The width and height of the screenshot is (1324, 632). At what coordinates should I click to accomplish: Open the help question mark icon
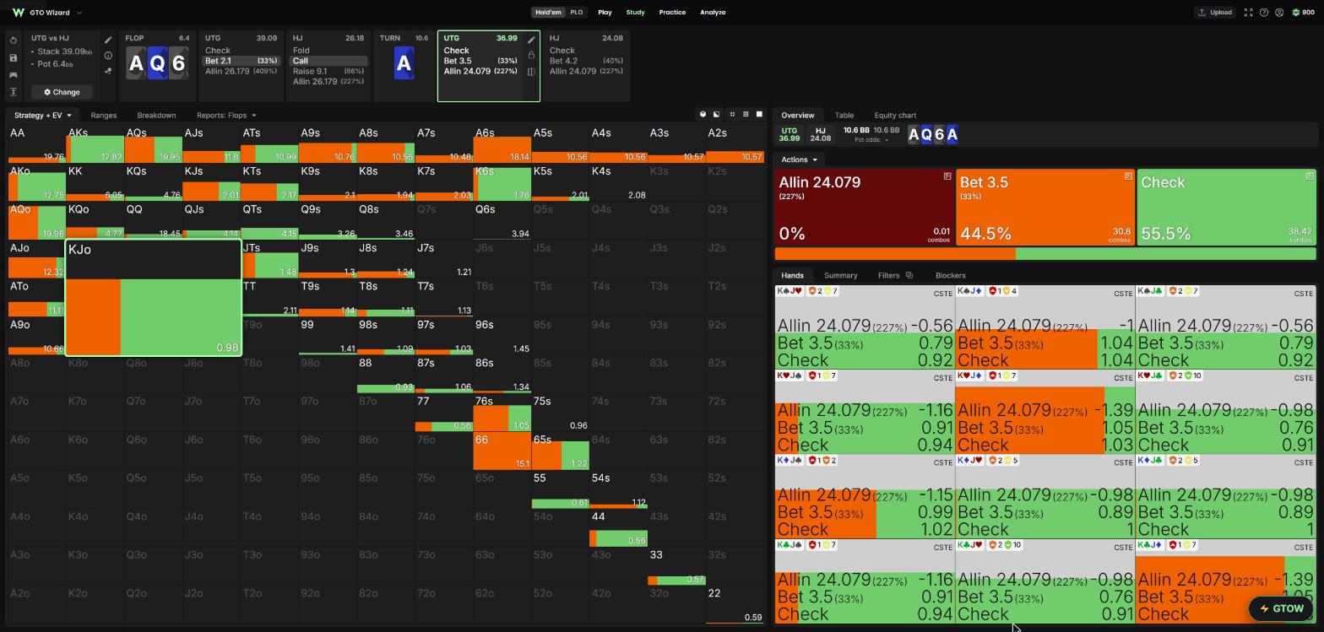tap(1264, 13)
